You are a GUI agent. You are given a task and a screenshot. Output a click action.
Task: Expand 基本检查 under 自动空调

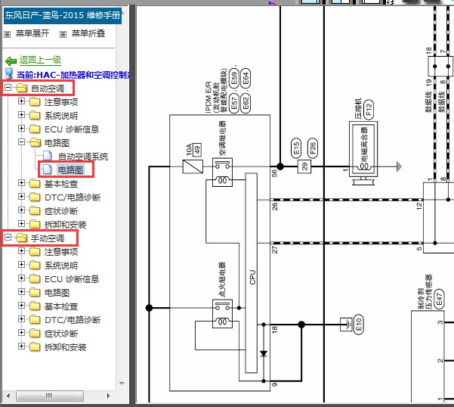(x=21, y=182)
